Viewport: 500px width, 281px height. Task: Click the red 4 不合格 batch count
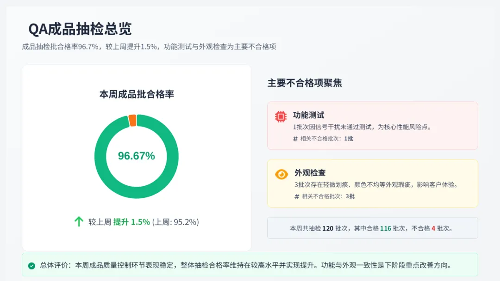[433, 228]
